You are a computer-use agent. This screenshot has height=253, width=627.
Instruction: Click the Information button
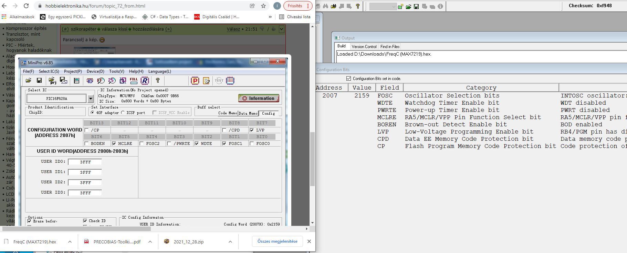point(259,98)
